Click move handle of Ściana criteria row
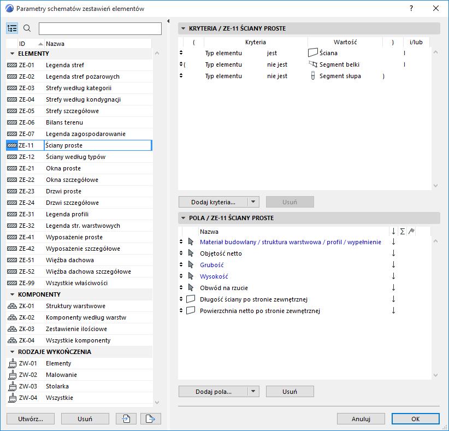449x431 pixels. coord(181,52)
